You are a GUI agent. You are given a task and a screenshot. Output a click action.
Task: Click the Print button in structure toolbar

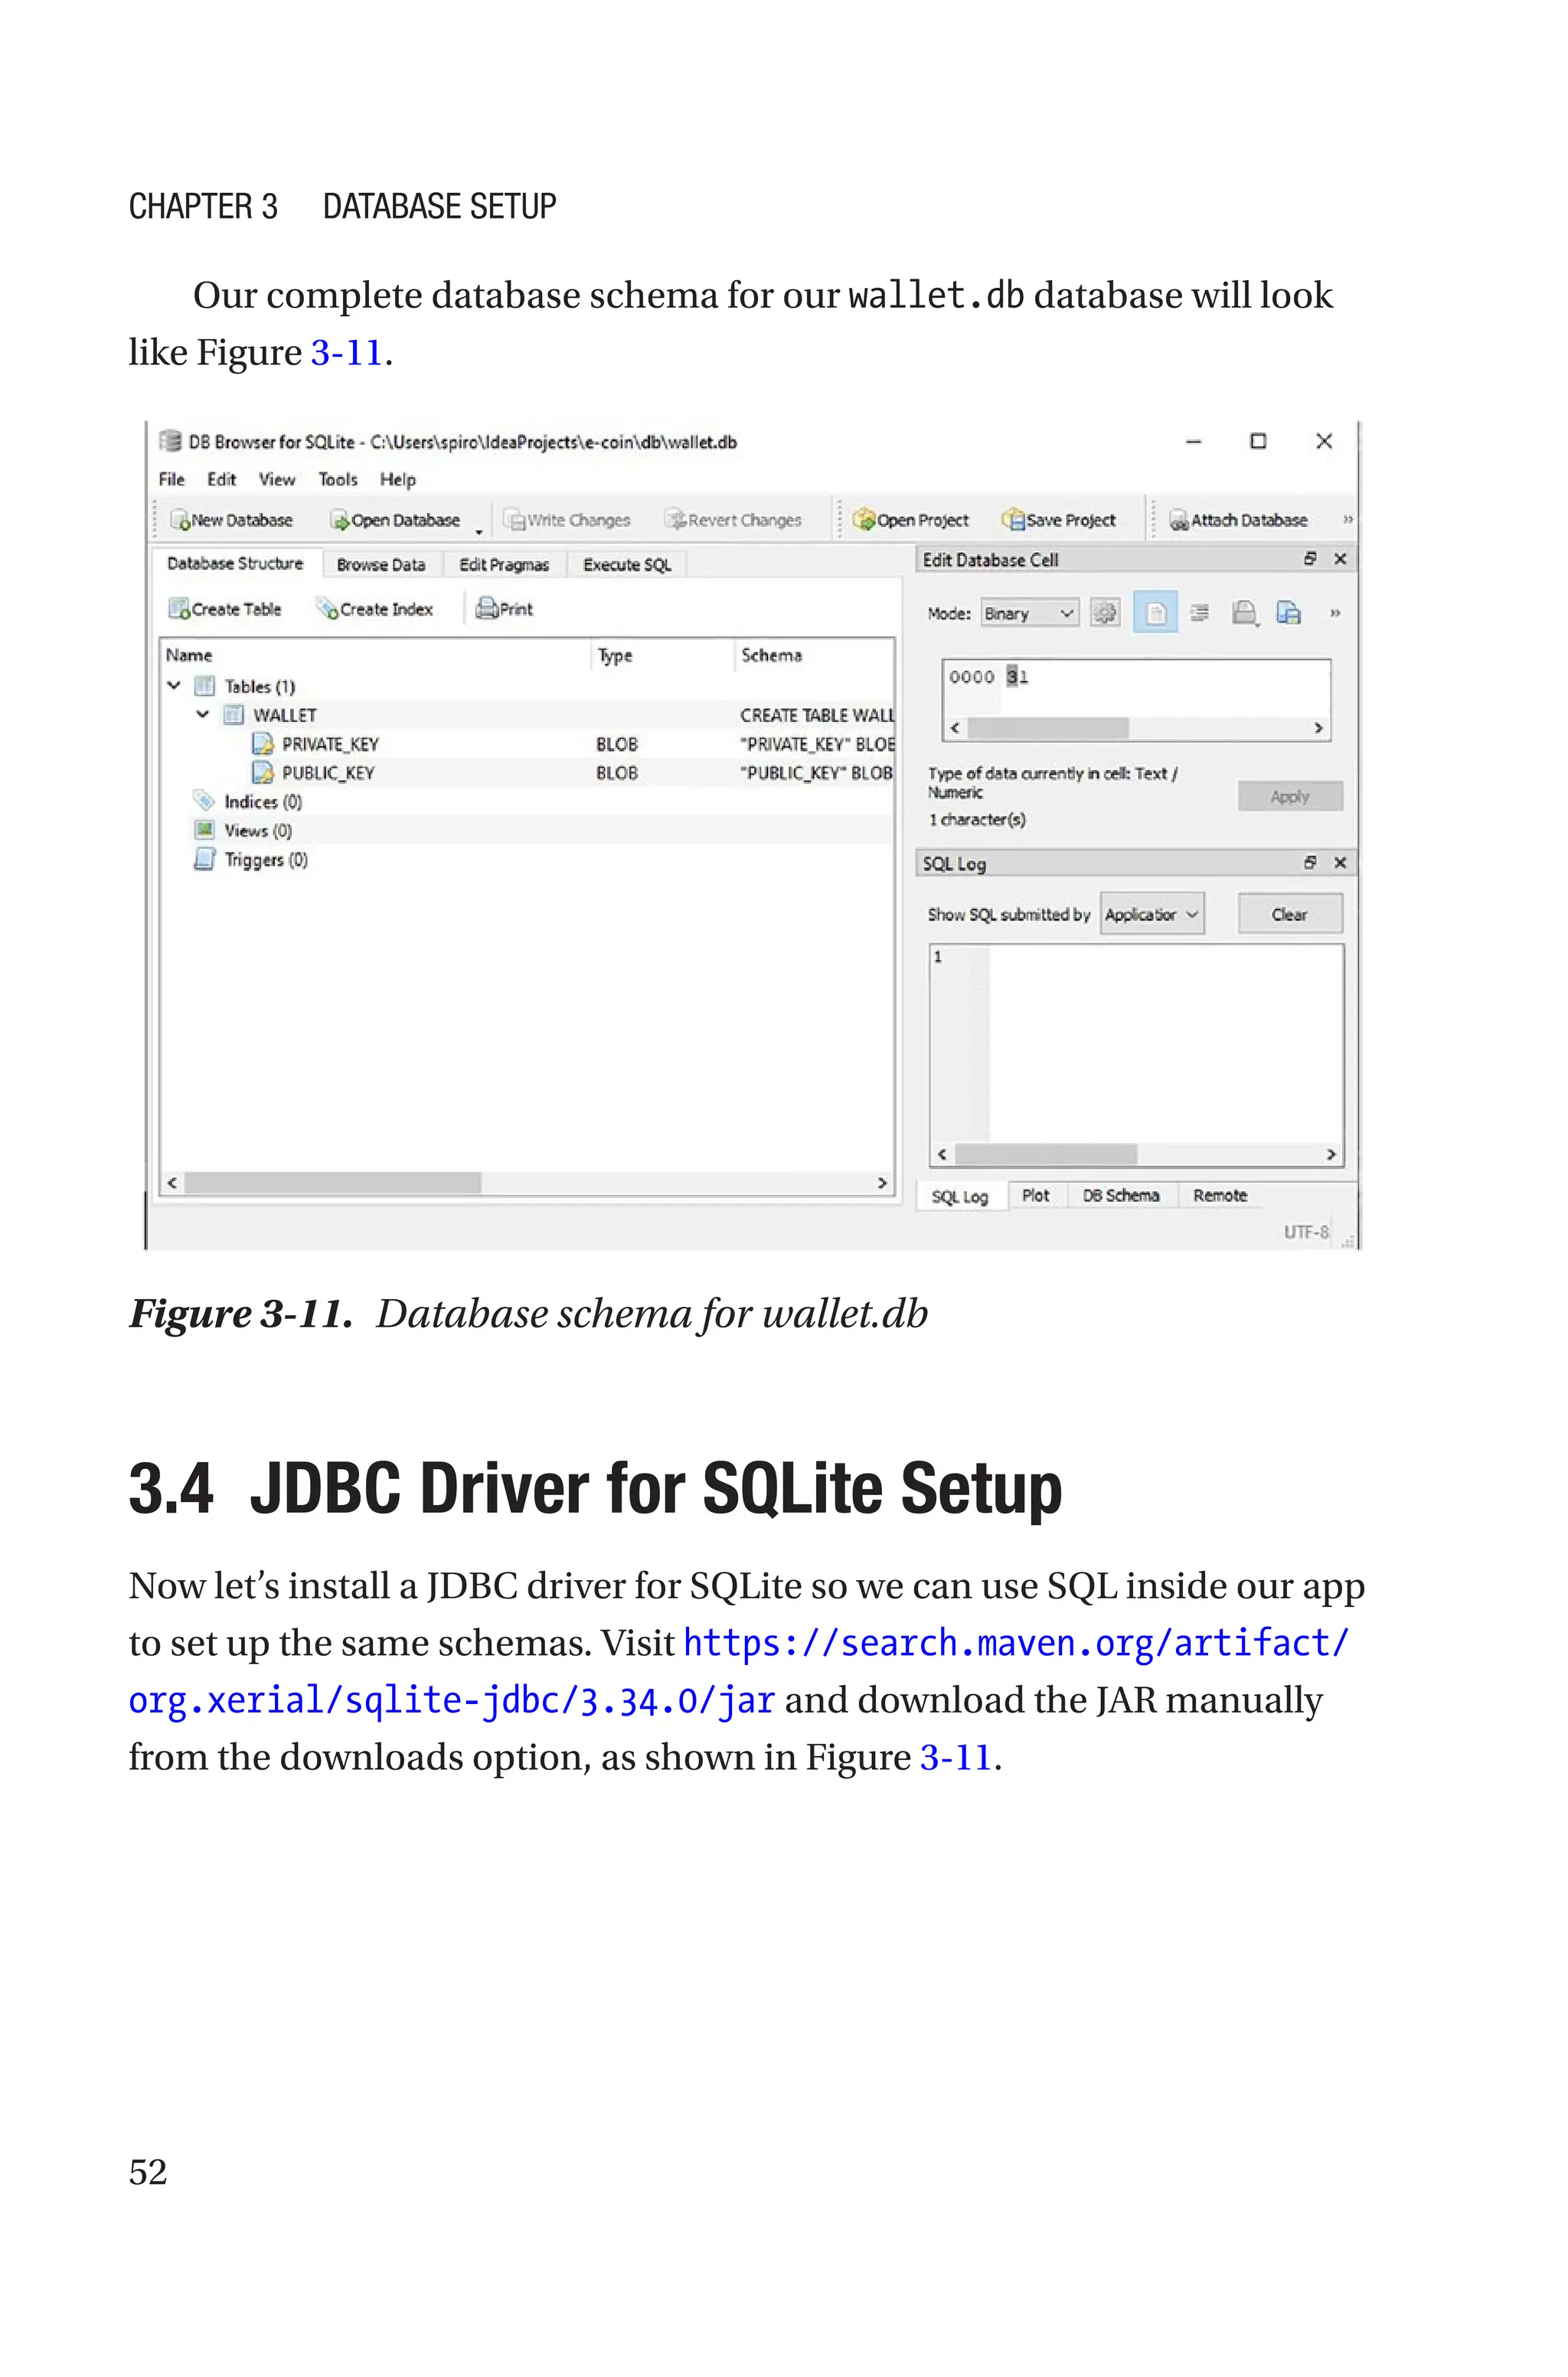click(x=505, y=609)
